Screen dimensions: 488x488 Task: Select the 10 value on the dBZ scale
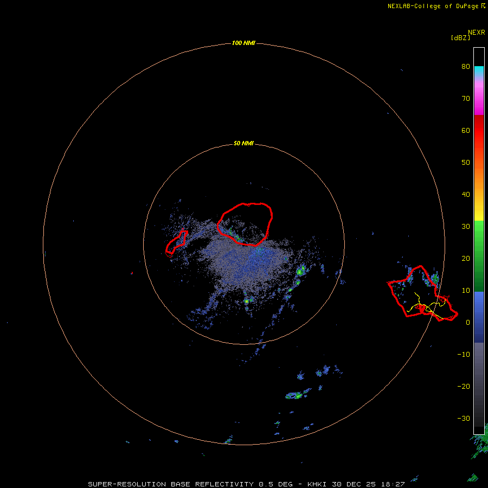tap(466, 291)
